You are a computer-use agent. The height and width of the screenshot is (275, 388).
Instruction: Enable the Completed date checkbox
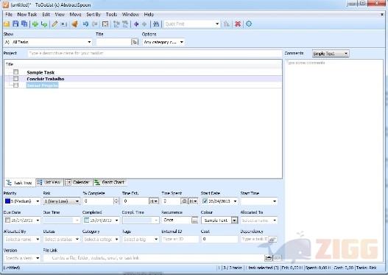(86, 220)
